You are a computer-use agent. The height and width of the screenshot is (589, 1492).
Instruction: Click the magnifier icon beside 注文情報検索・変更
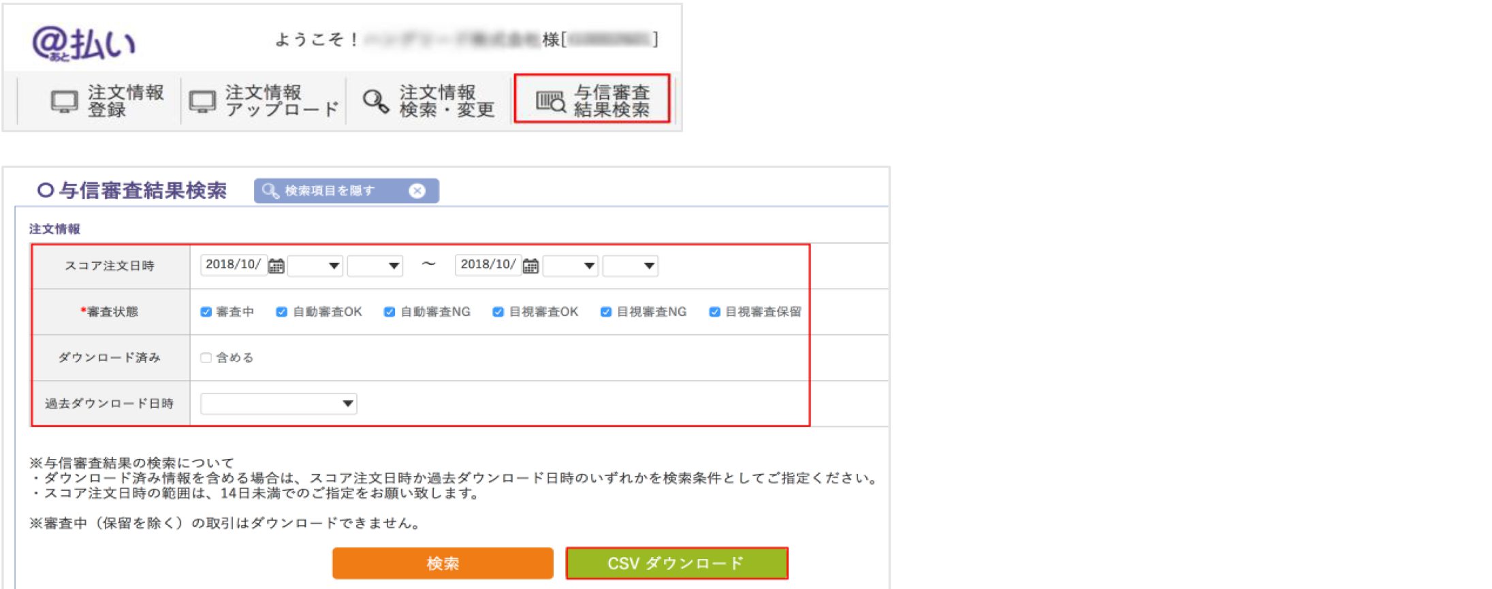[375, 101]
